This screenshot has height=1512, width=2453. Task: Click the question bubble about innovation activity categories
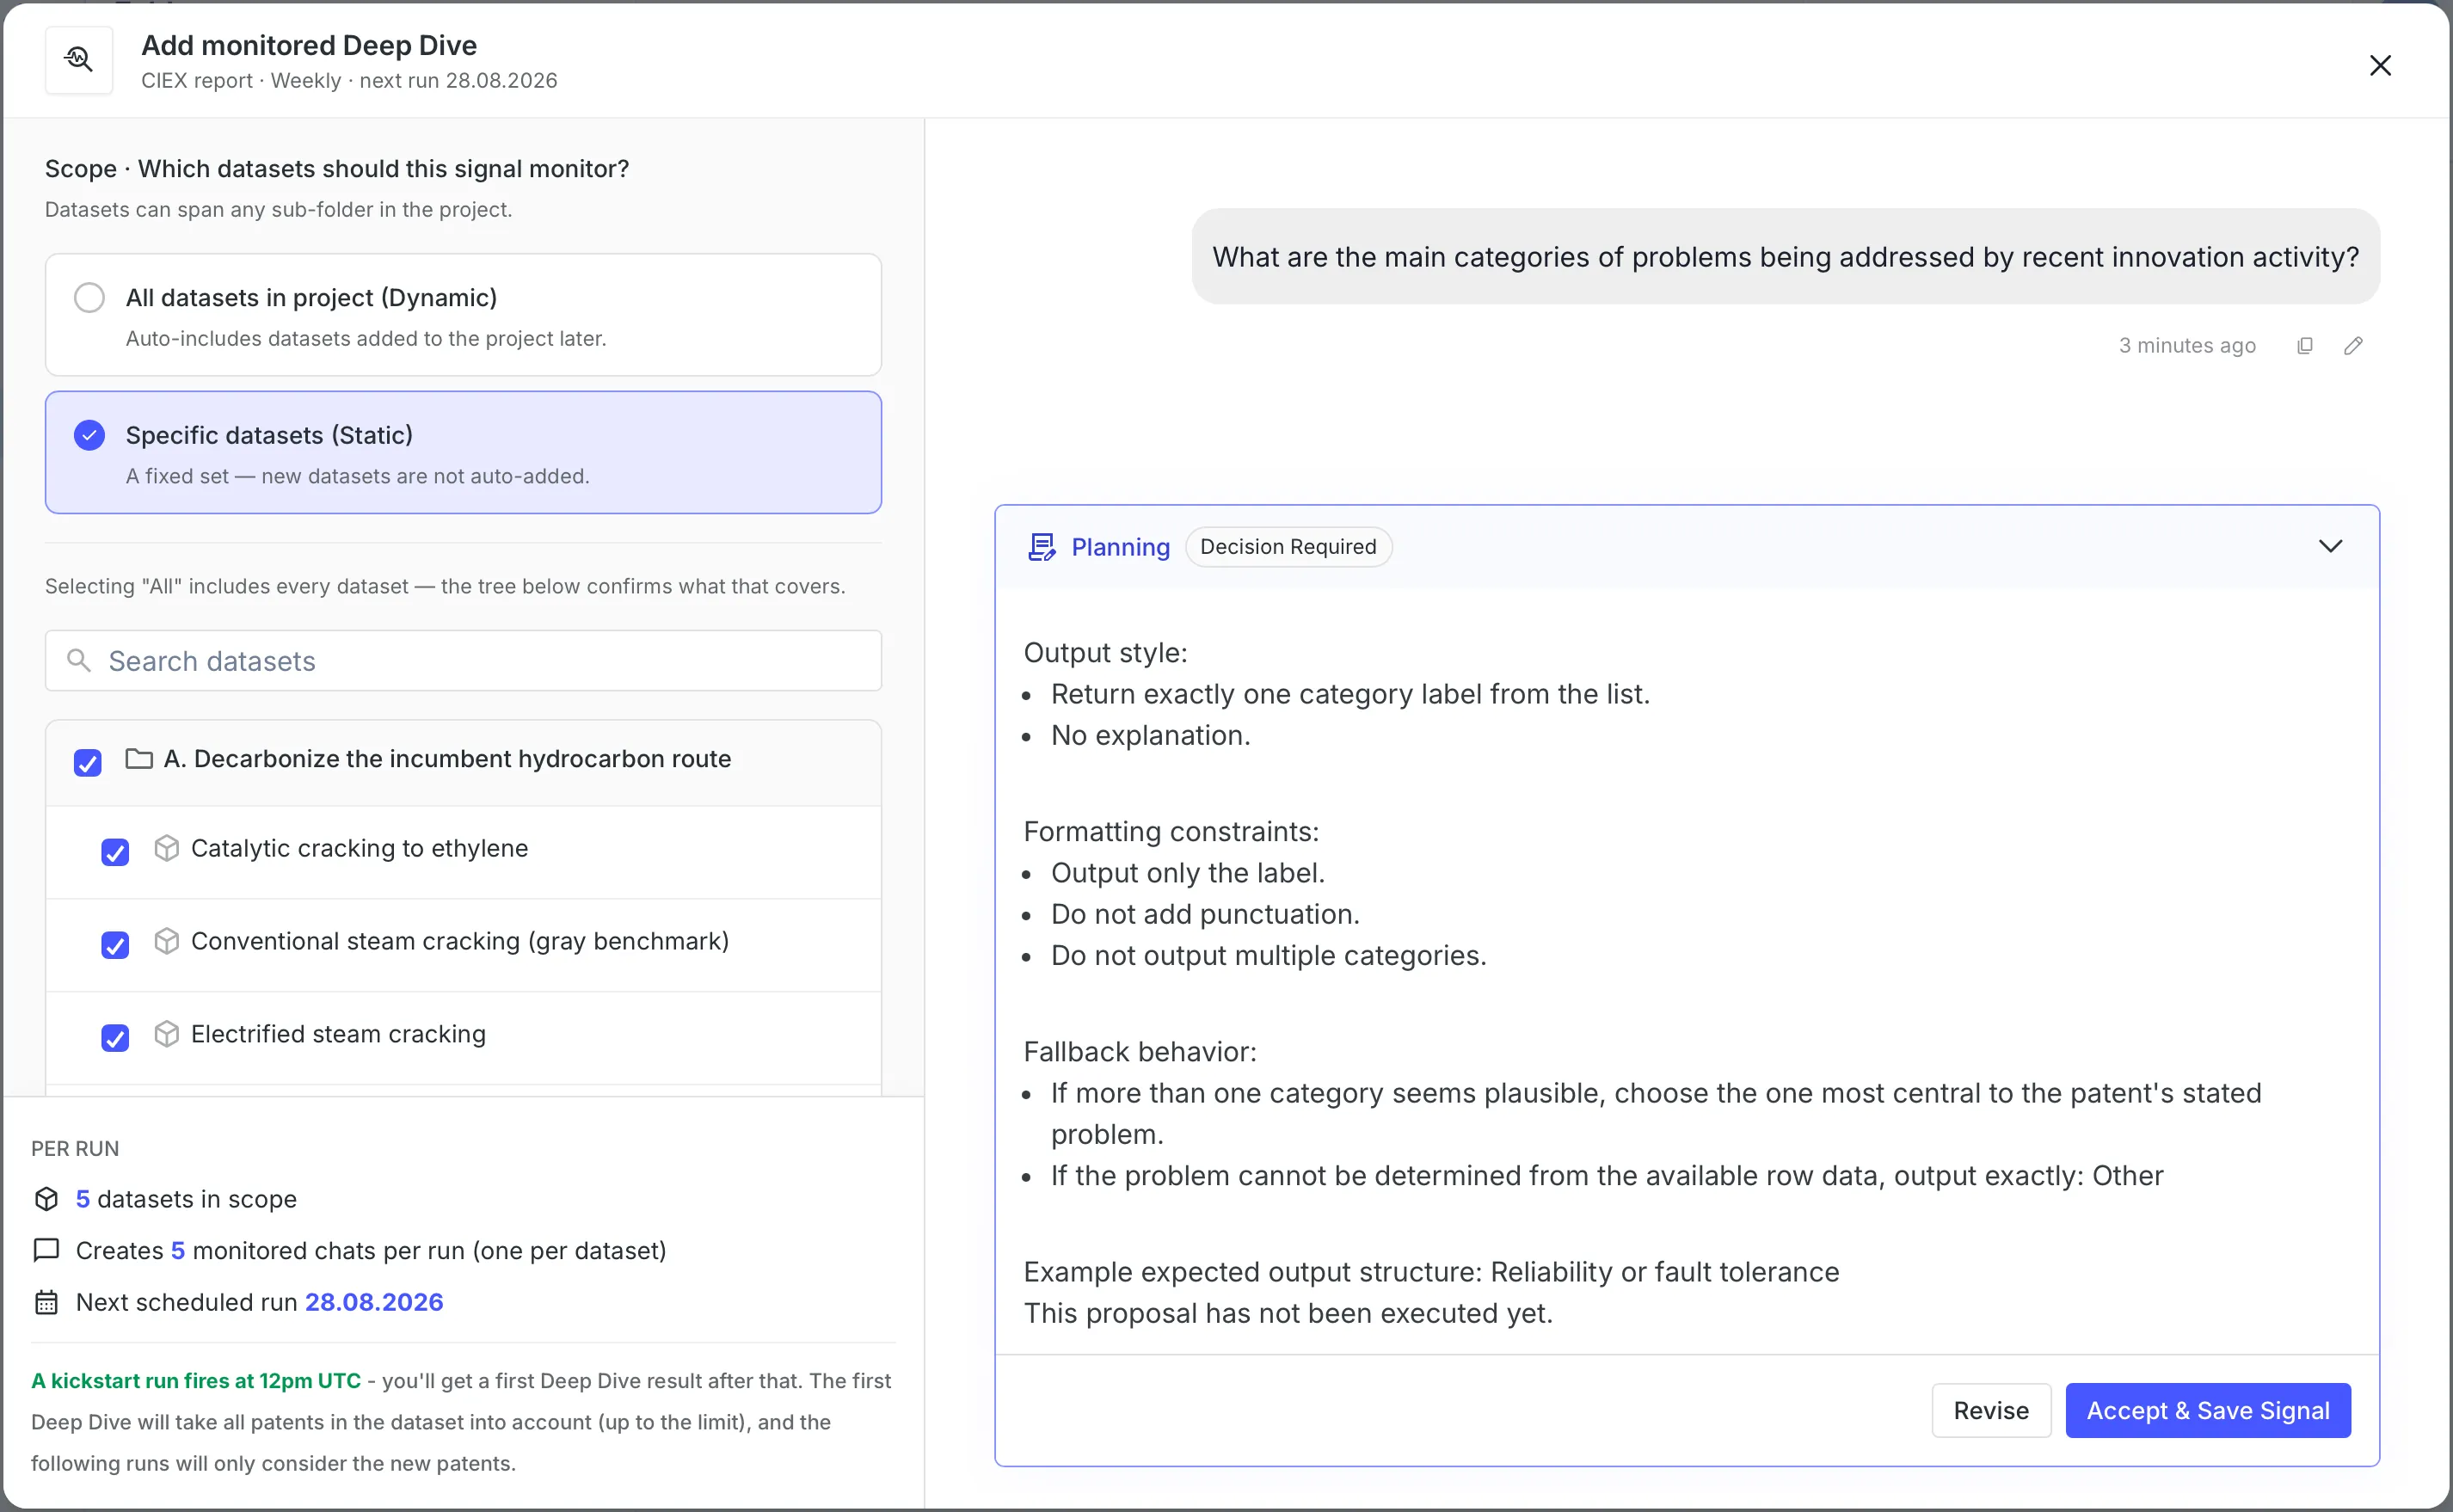click(1785, 257)
